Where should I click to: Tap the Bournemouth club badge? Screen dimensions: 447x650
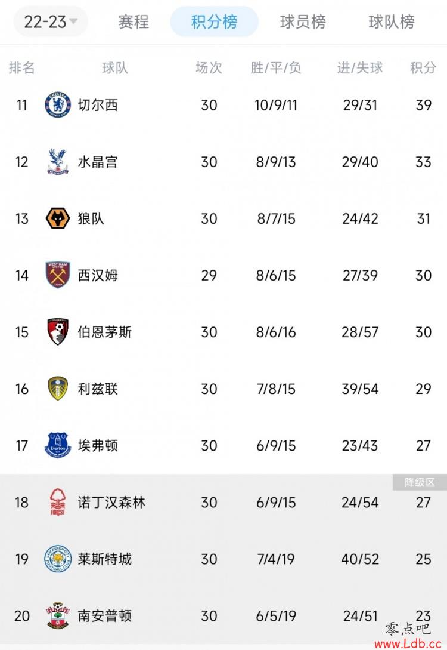[x=58, y=332]
